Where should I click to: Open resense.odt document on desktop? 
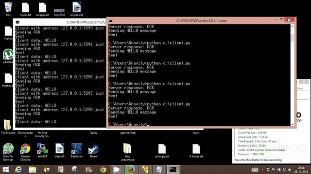[x=77, y=9]
